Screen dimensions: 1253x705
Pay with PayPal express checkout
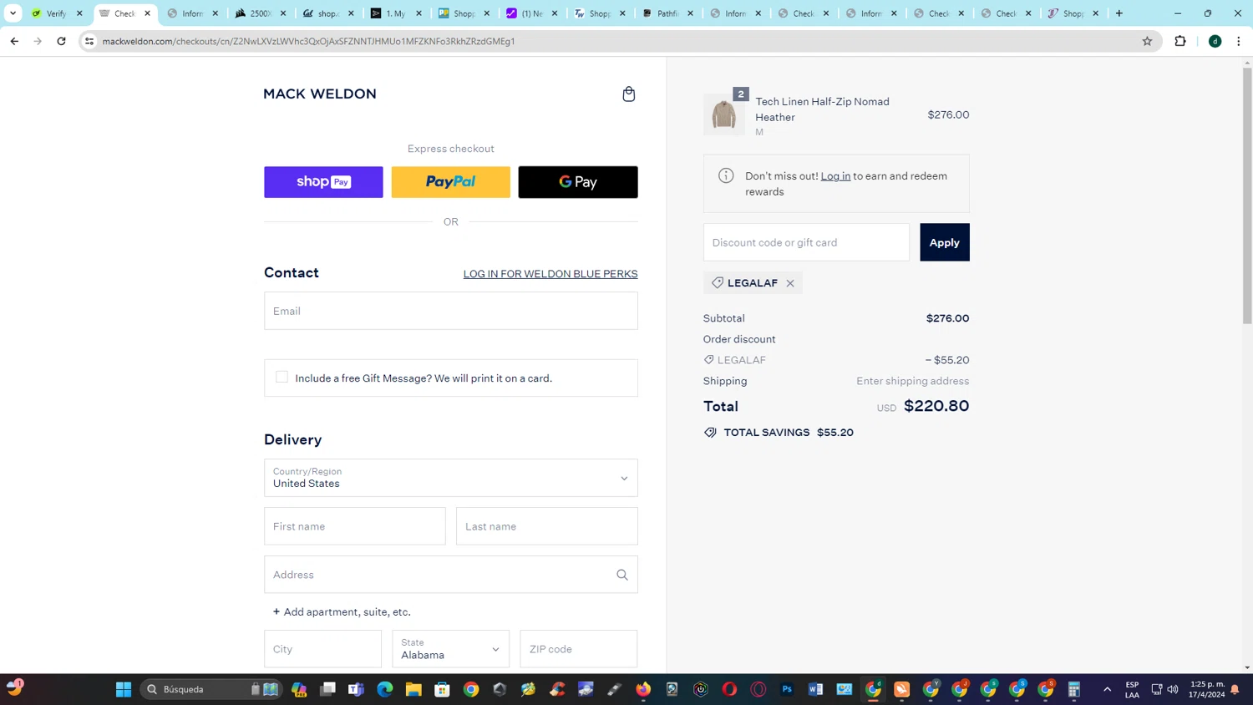451,182
